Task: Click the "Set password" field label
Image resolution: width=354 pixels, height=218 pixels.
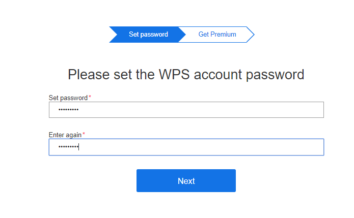Action: [68, 98]
